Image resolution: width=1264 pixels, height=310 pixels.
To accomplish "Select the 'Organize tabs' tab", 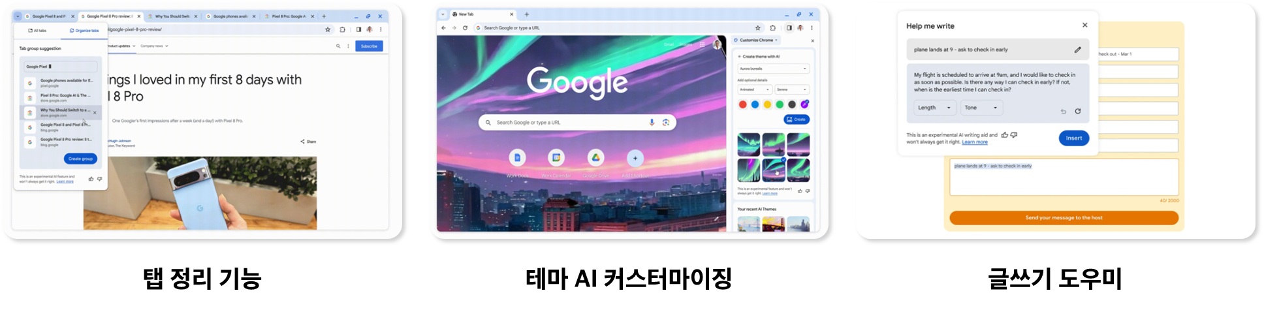I will click(84, 31).
